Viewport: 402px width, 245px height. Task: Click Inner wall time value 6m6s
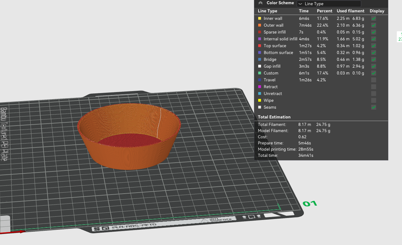pos(304,19)
